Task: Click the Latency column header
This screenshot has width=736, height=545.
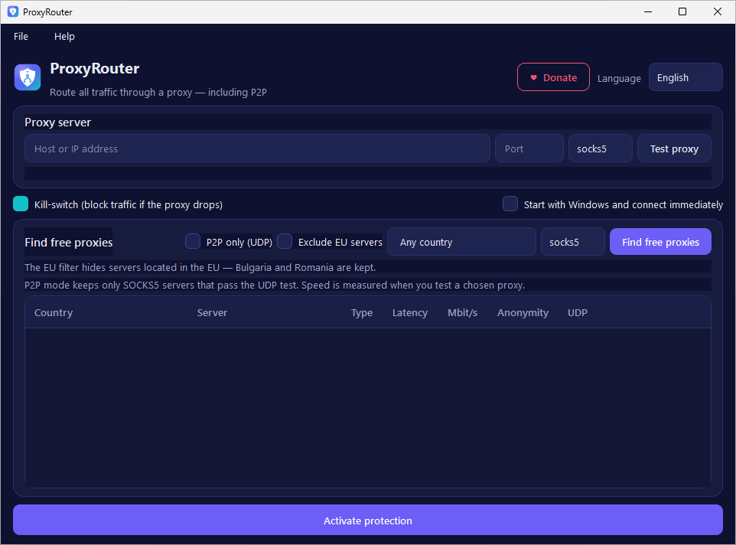Action: coord(410,312)
